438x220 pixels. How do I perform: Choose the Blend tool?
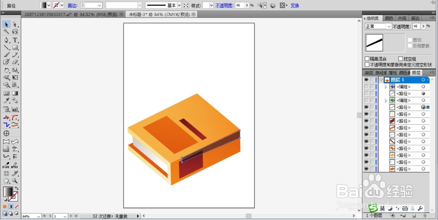click(x=15, y=101)
